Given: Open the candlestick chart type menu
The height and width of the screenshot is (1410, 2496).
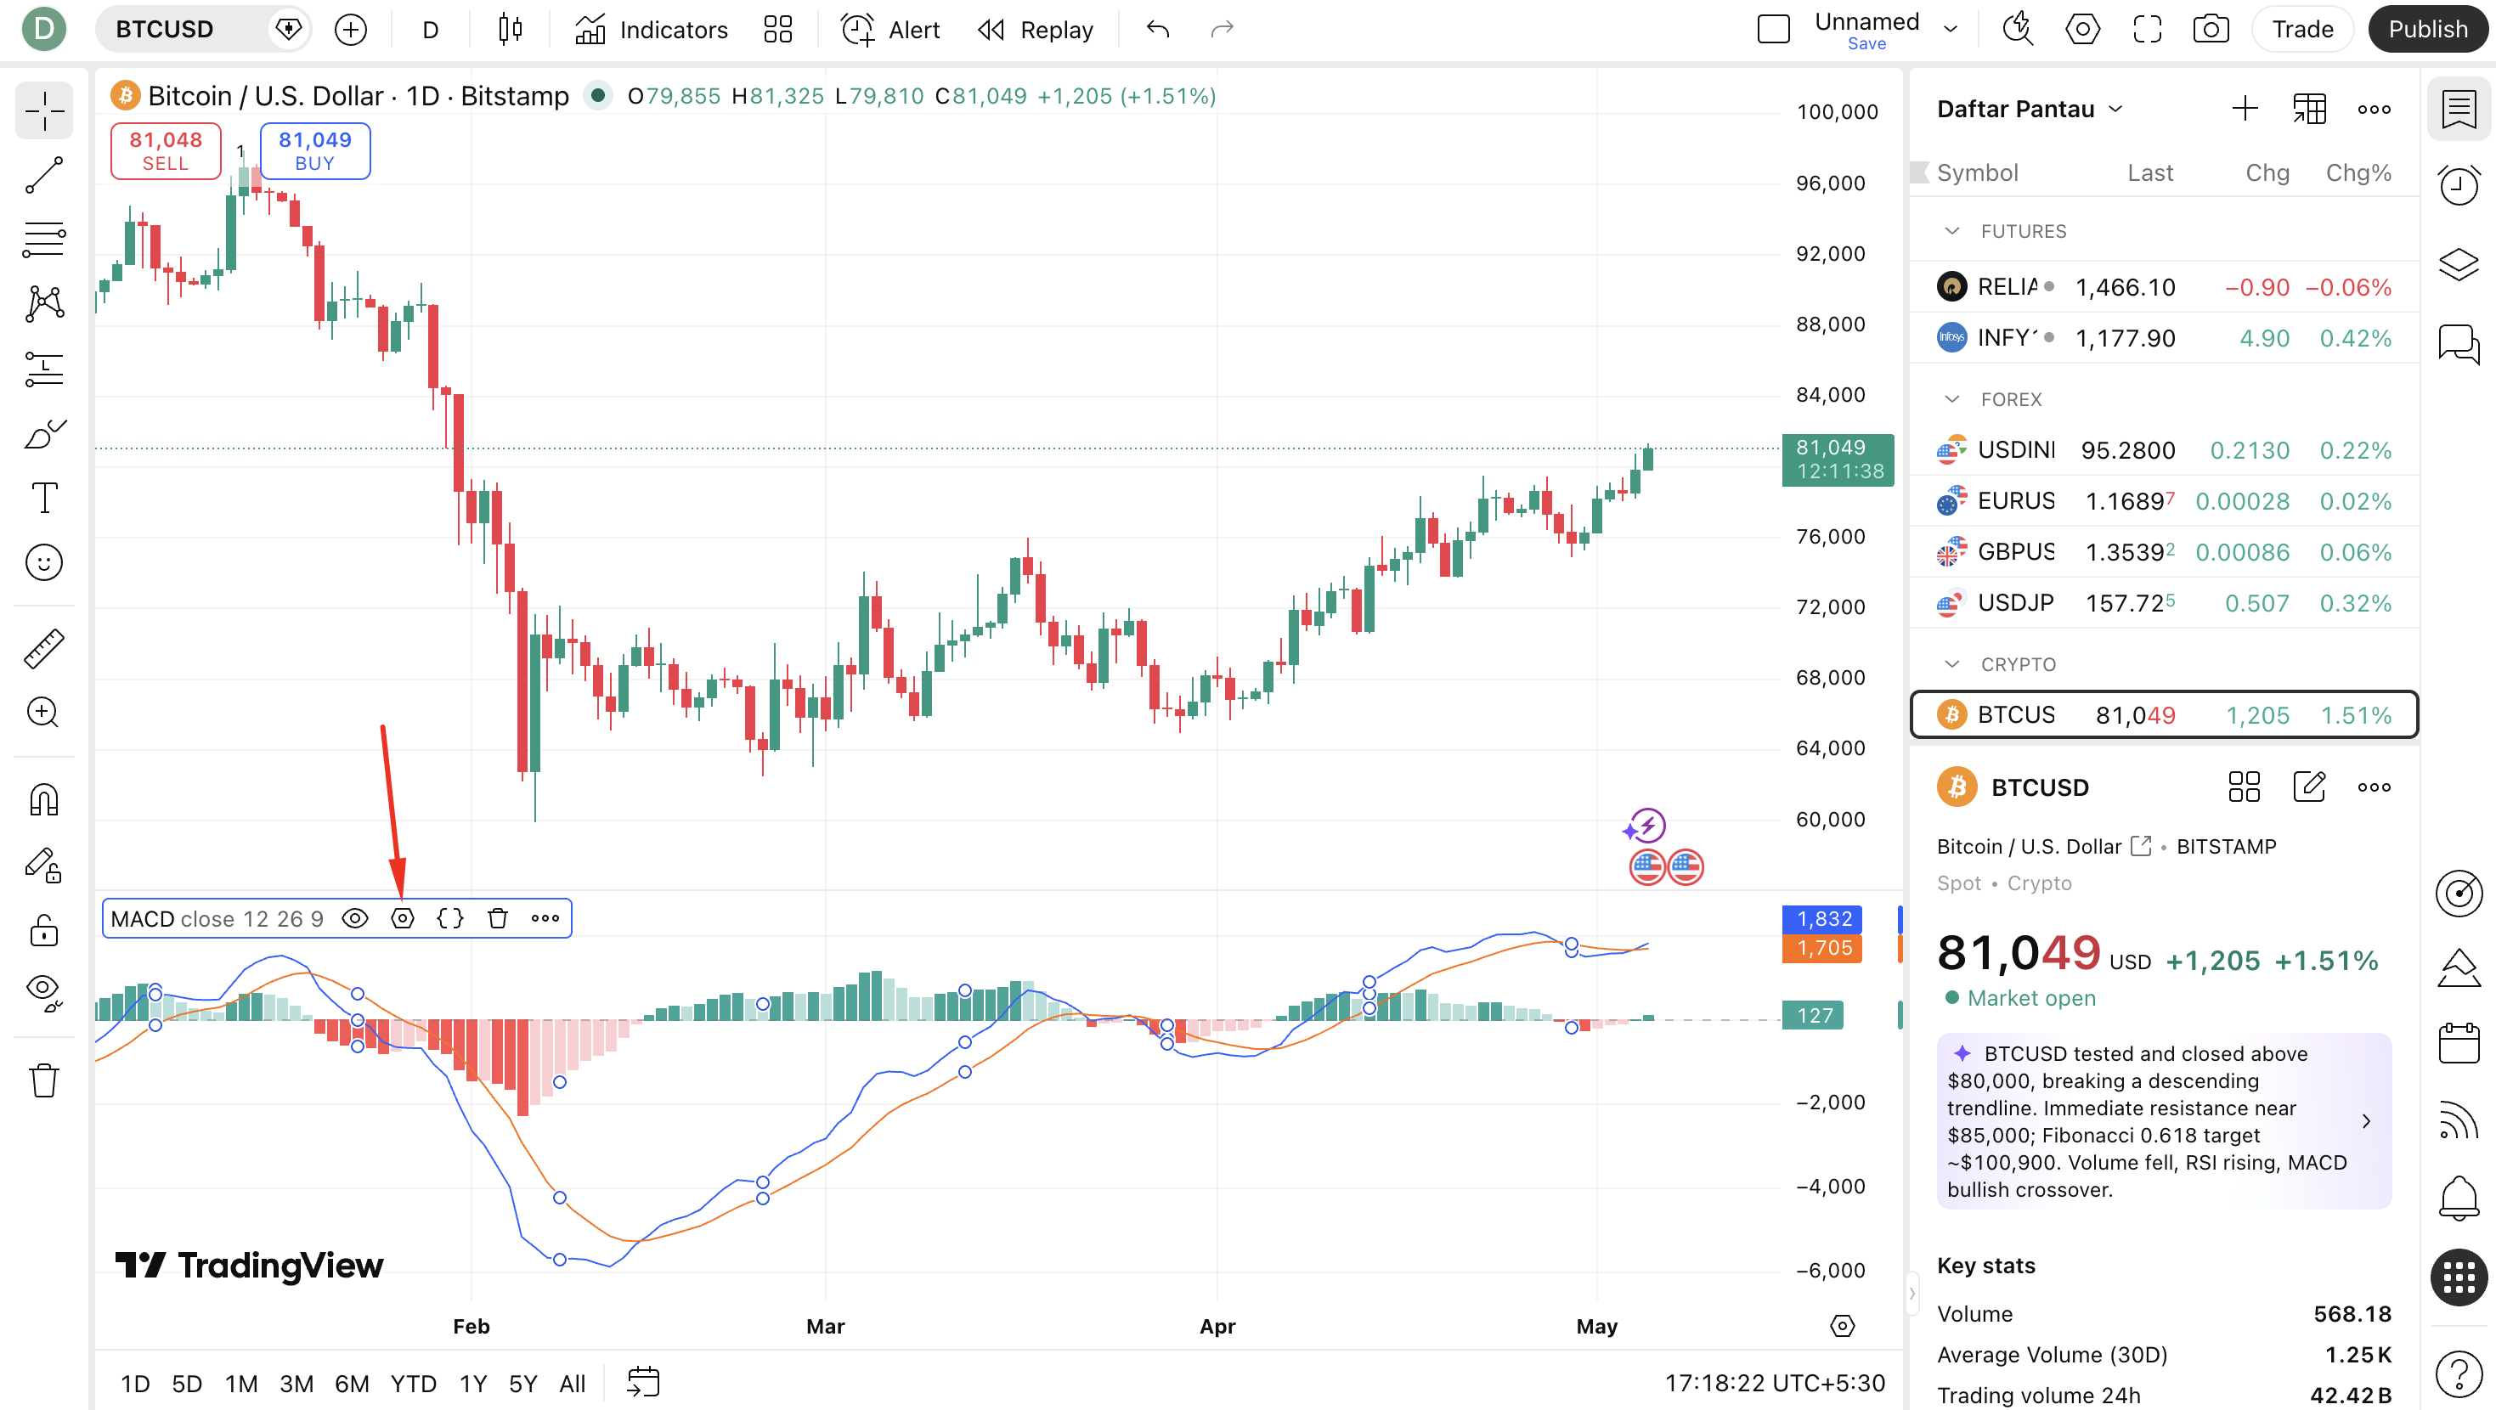Looking at the screenshot, I should [x=510, y=29].
